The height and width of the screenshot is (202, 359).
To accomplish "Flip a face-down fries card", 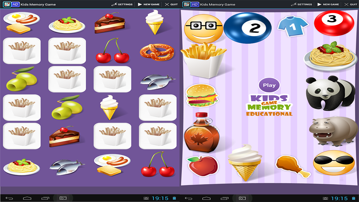I will tap(22, 51).
